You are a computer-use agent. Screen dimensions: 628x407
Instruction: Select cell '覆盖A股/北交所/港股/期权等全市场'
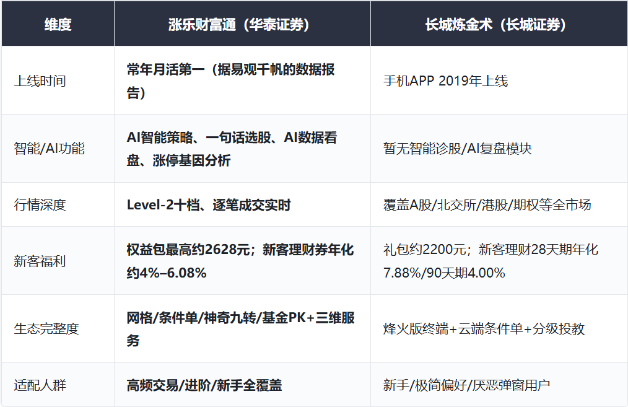click(x=499, y=204)
